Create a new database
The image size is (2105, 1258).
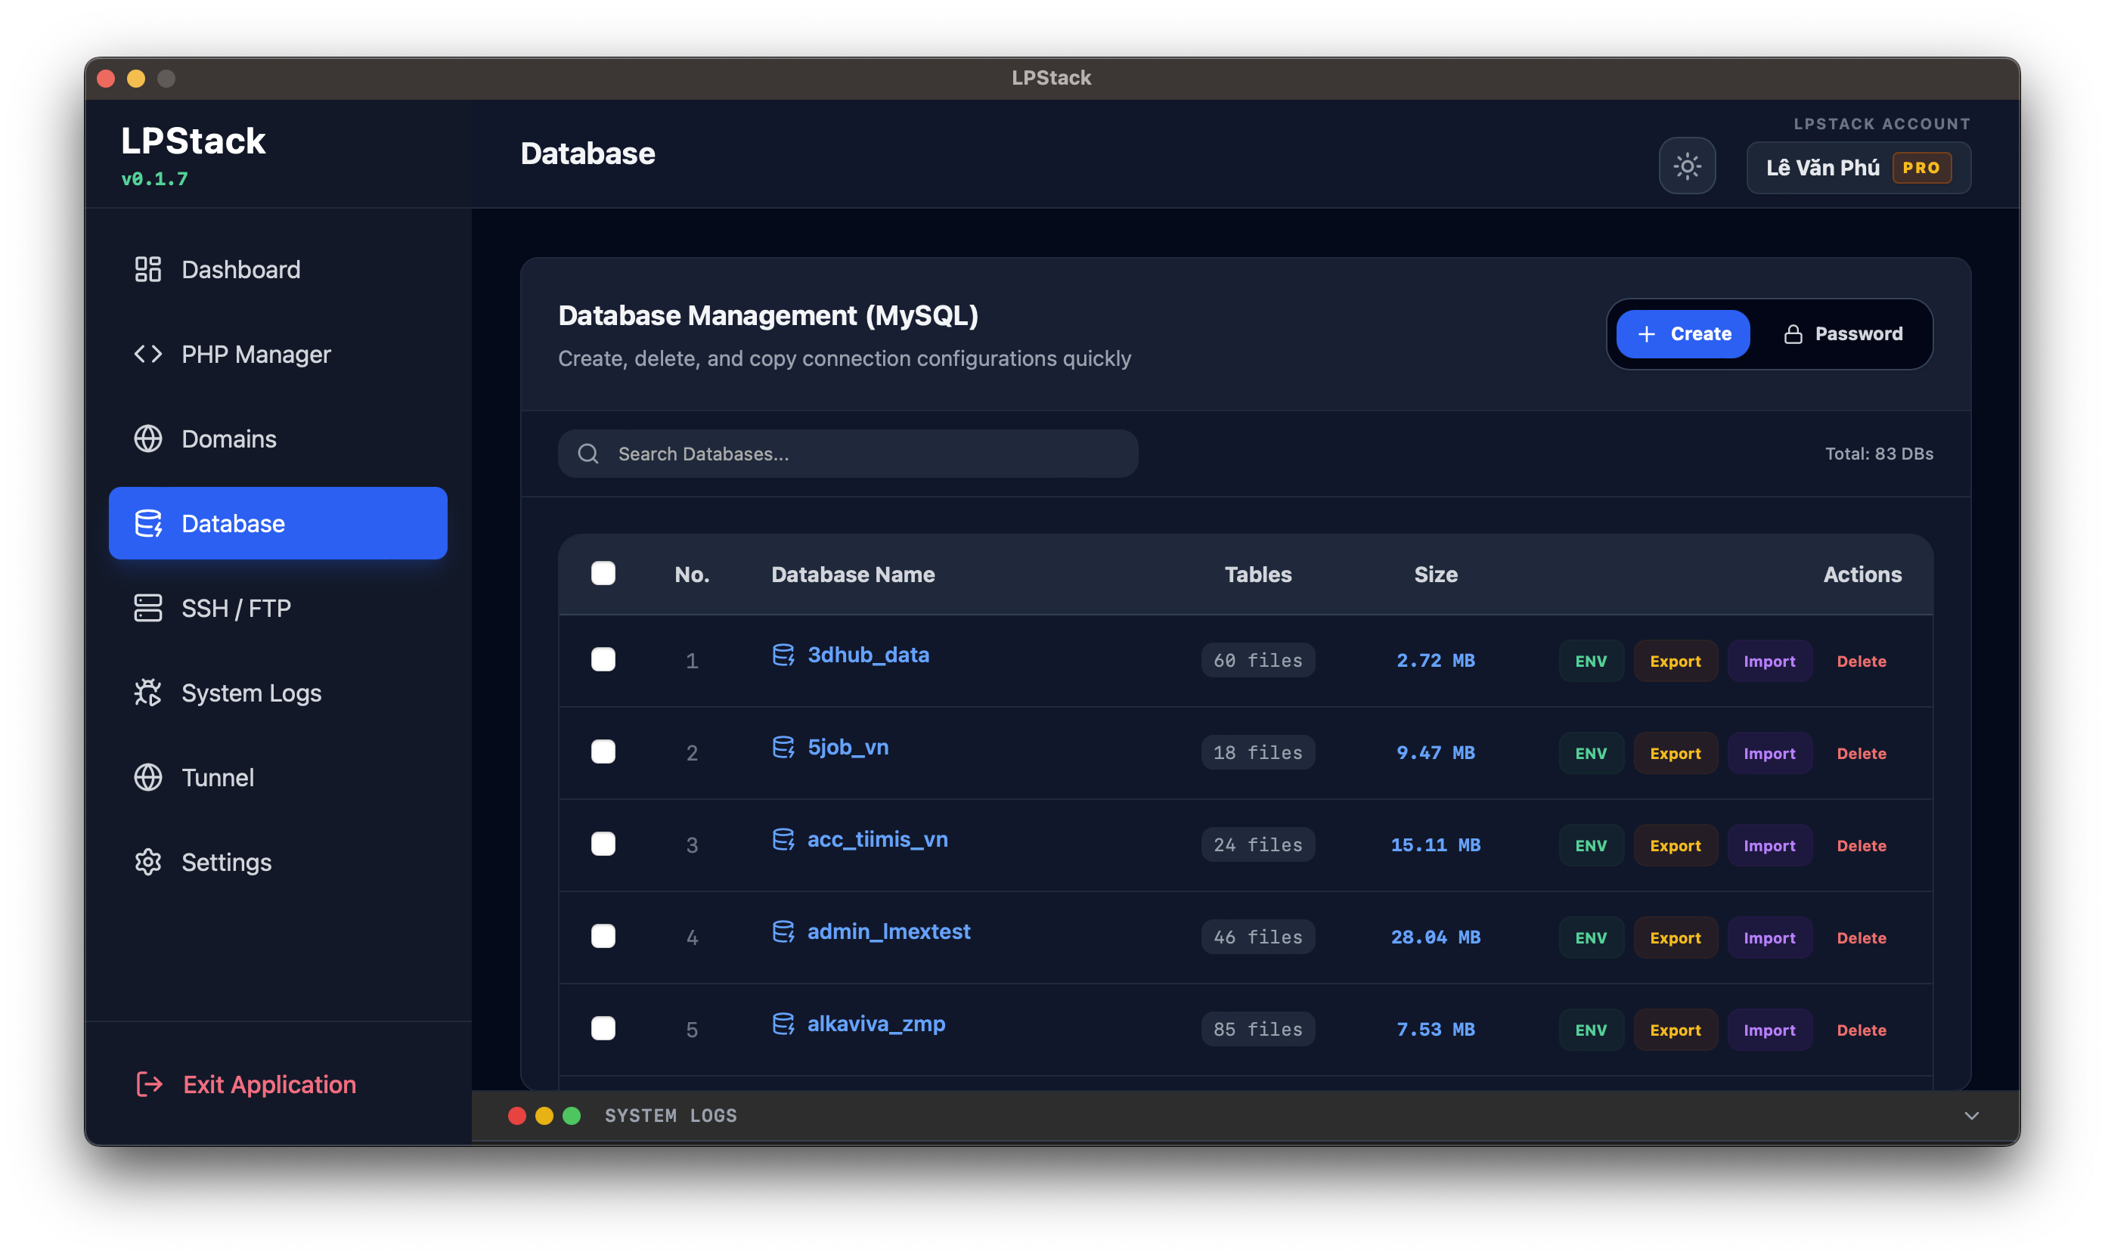point(1682,333)
